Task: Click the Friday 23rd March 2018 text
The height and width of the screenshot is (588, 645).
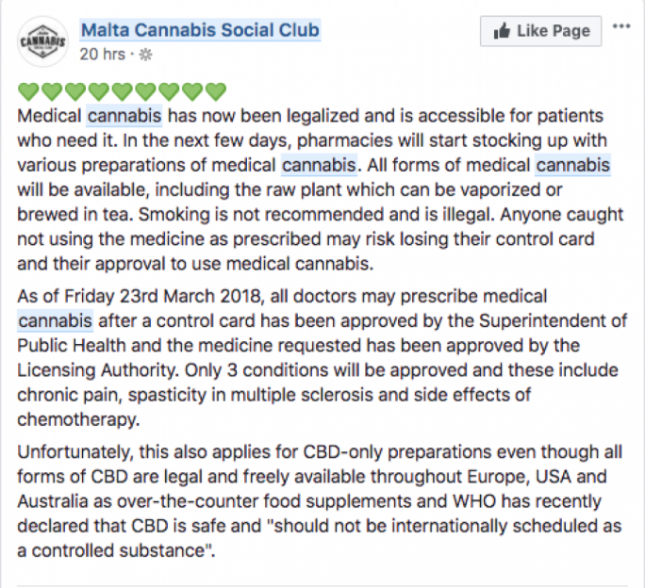Action: 162,296
